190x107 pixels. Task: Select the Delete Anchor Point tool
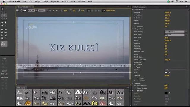click(6, 23)
